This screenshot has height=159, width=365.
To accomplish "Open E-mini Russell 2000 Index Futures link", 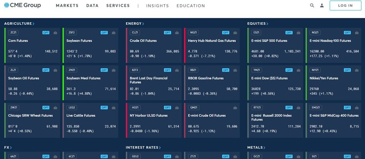I will (271, 117).
